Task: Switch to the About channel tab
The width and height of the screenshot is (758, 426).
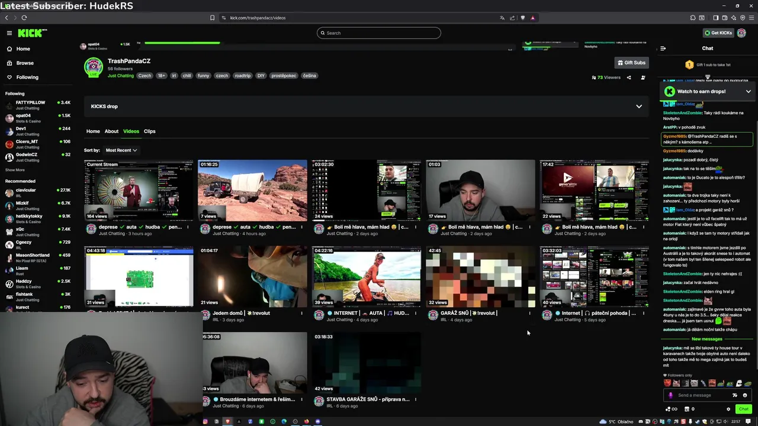Action: coord(111,131)
